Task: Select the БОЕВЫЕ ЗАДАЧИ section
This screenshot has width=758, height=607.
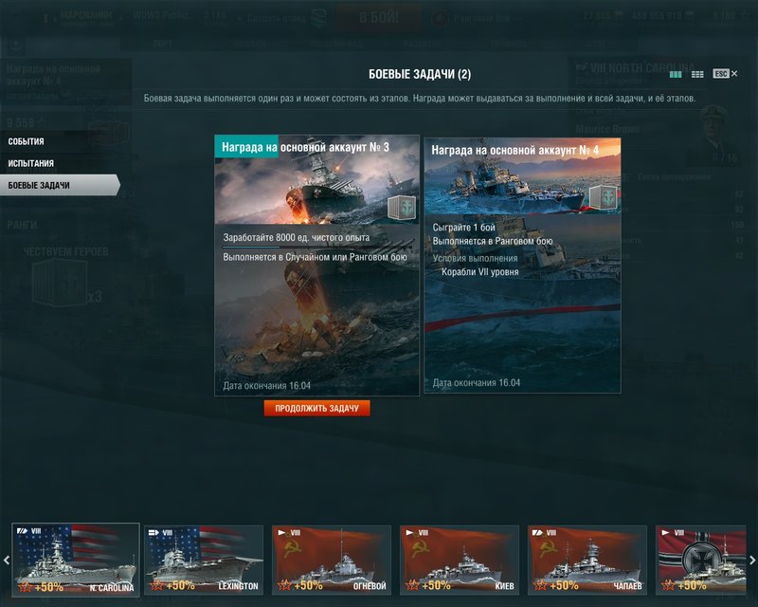Action: 59,185
